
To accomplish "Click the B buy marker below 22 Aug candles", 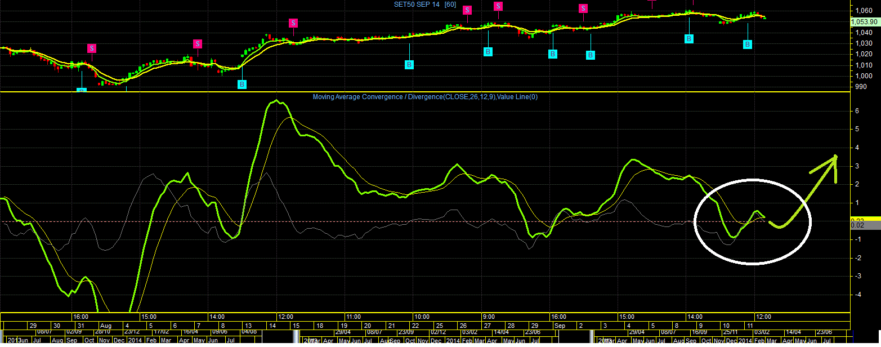I will pyautogui.click(x=409, y=64).
